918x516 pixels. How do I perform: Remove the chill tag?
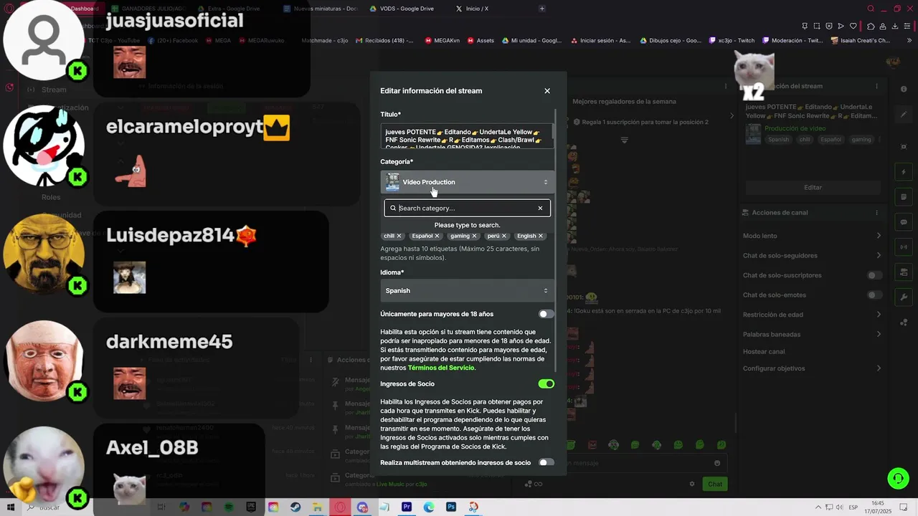399,236
